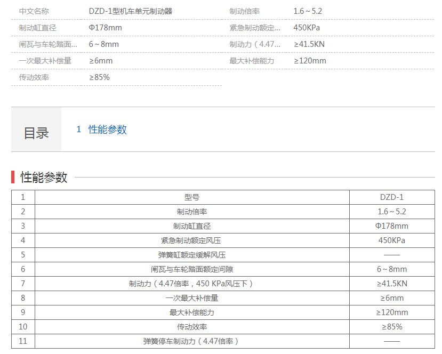Click the truncated 闸瓦与车轮踏面 label
Viewport: 442px width, 354px height.
(x=46, y=44)
